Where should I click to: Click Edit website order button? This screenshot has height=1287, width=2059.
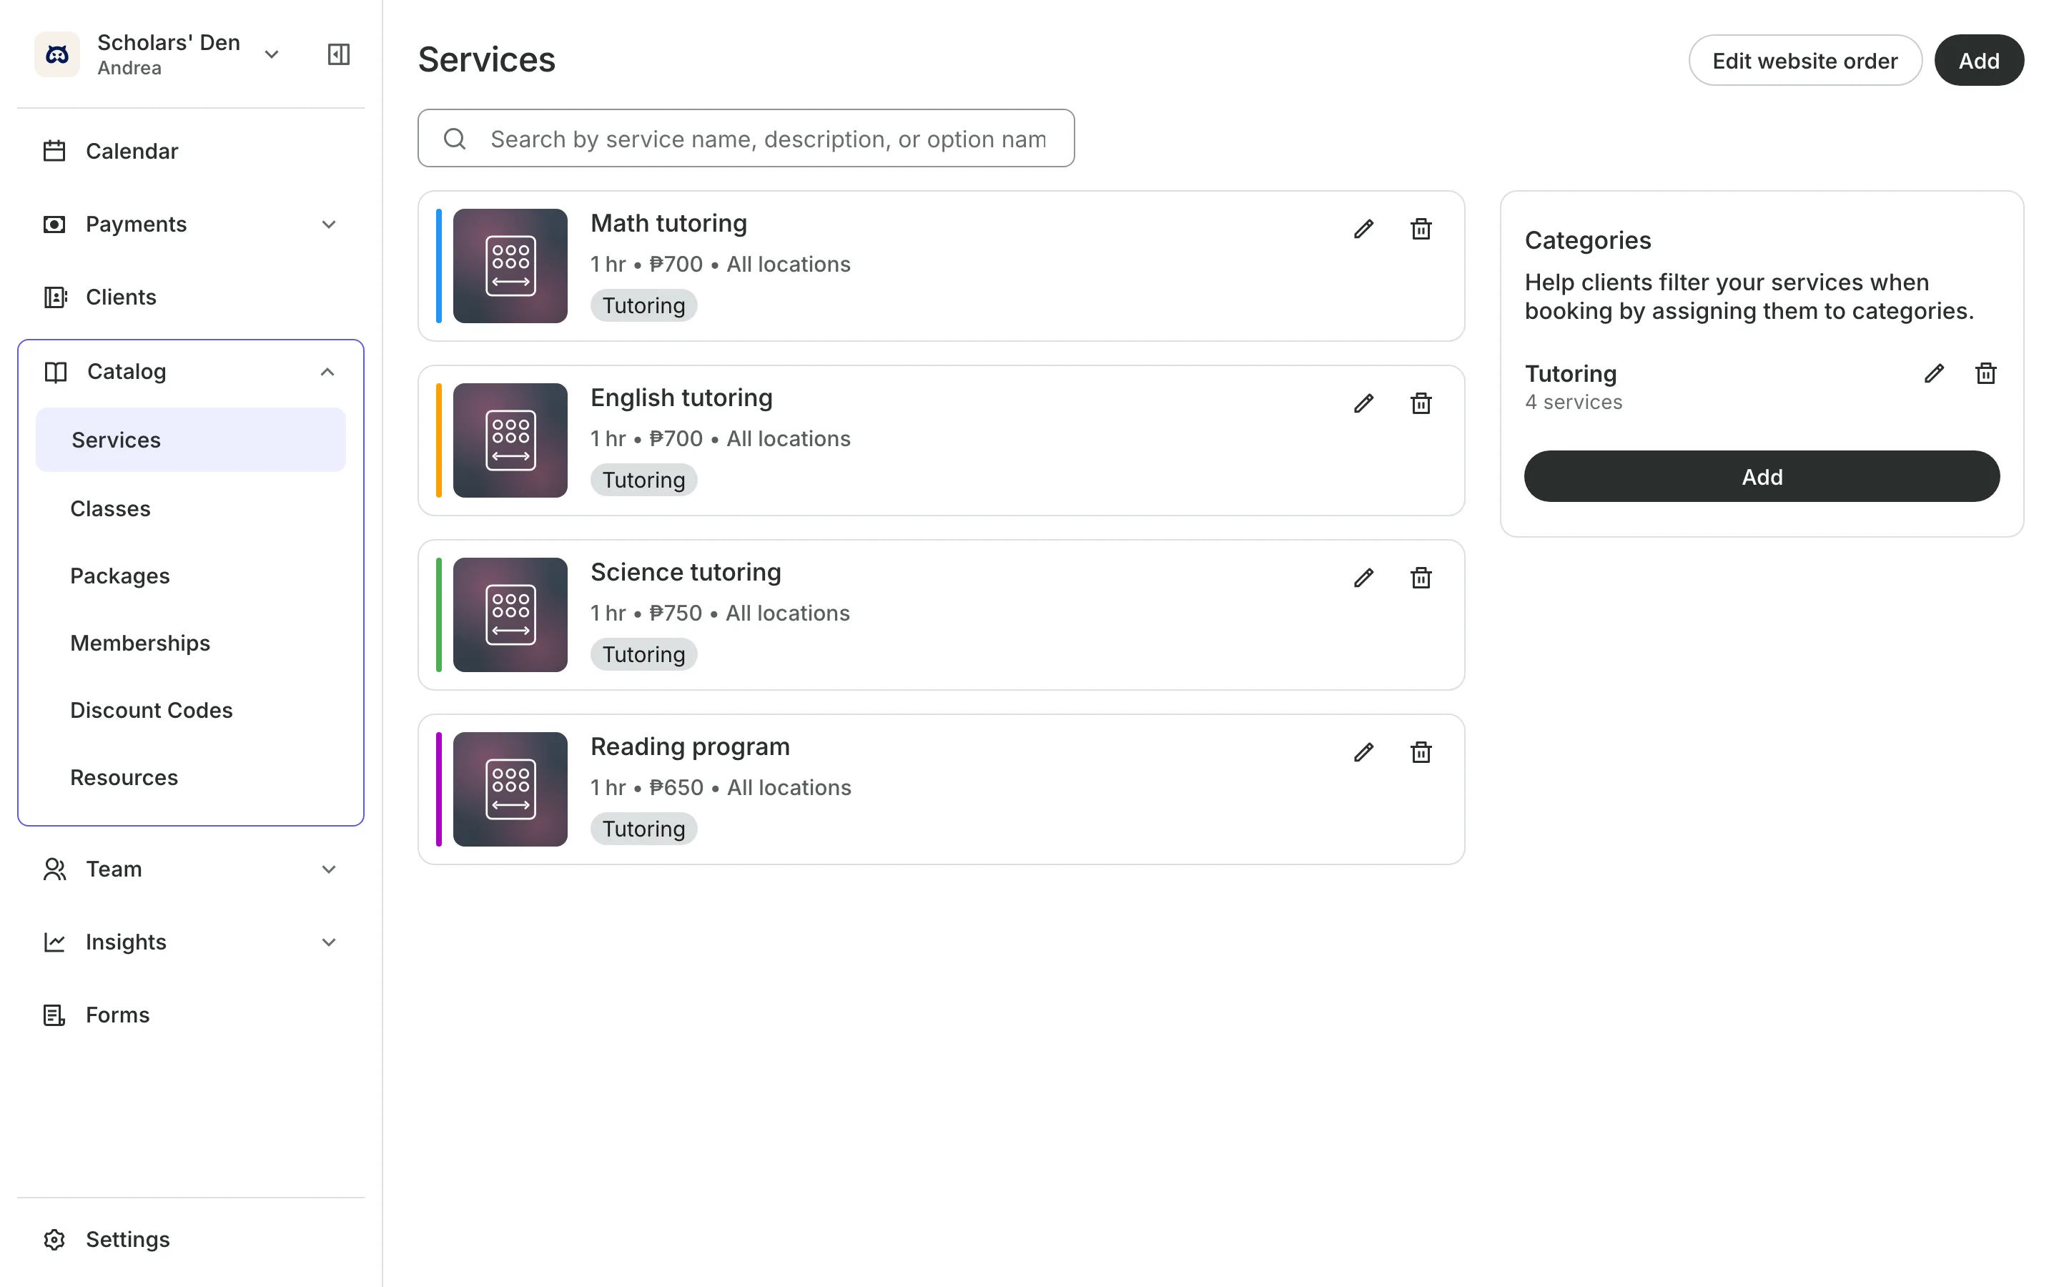click(x=1804, y=61)
